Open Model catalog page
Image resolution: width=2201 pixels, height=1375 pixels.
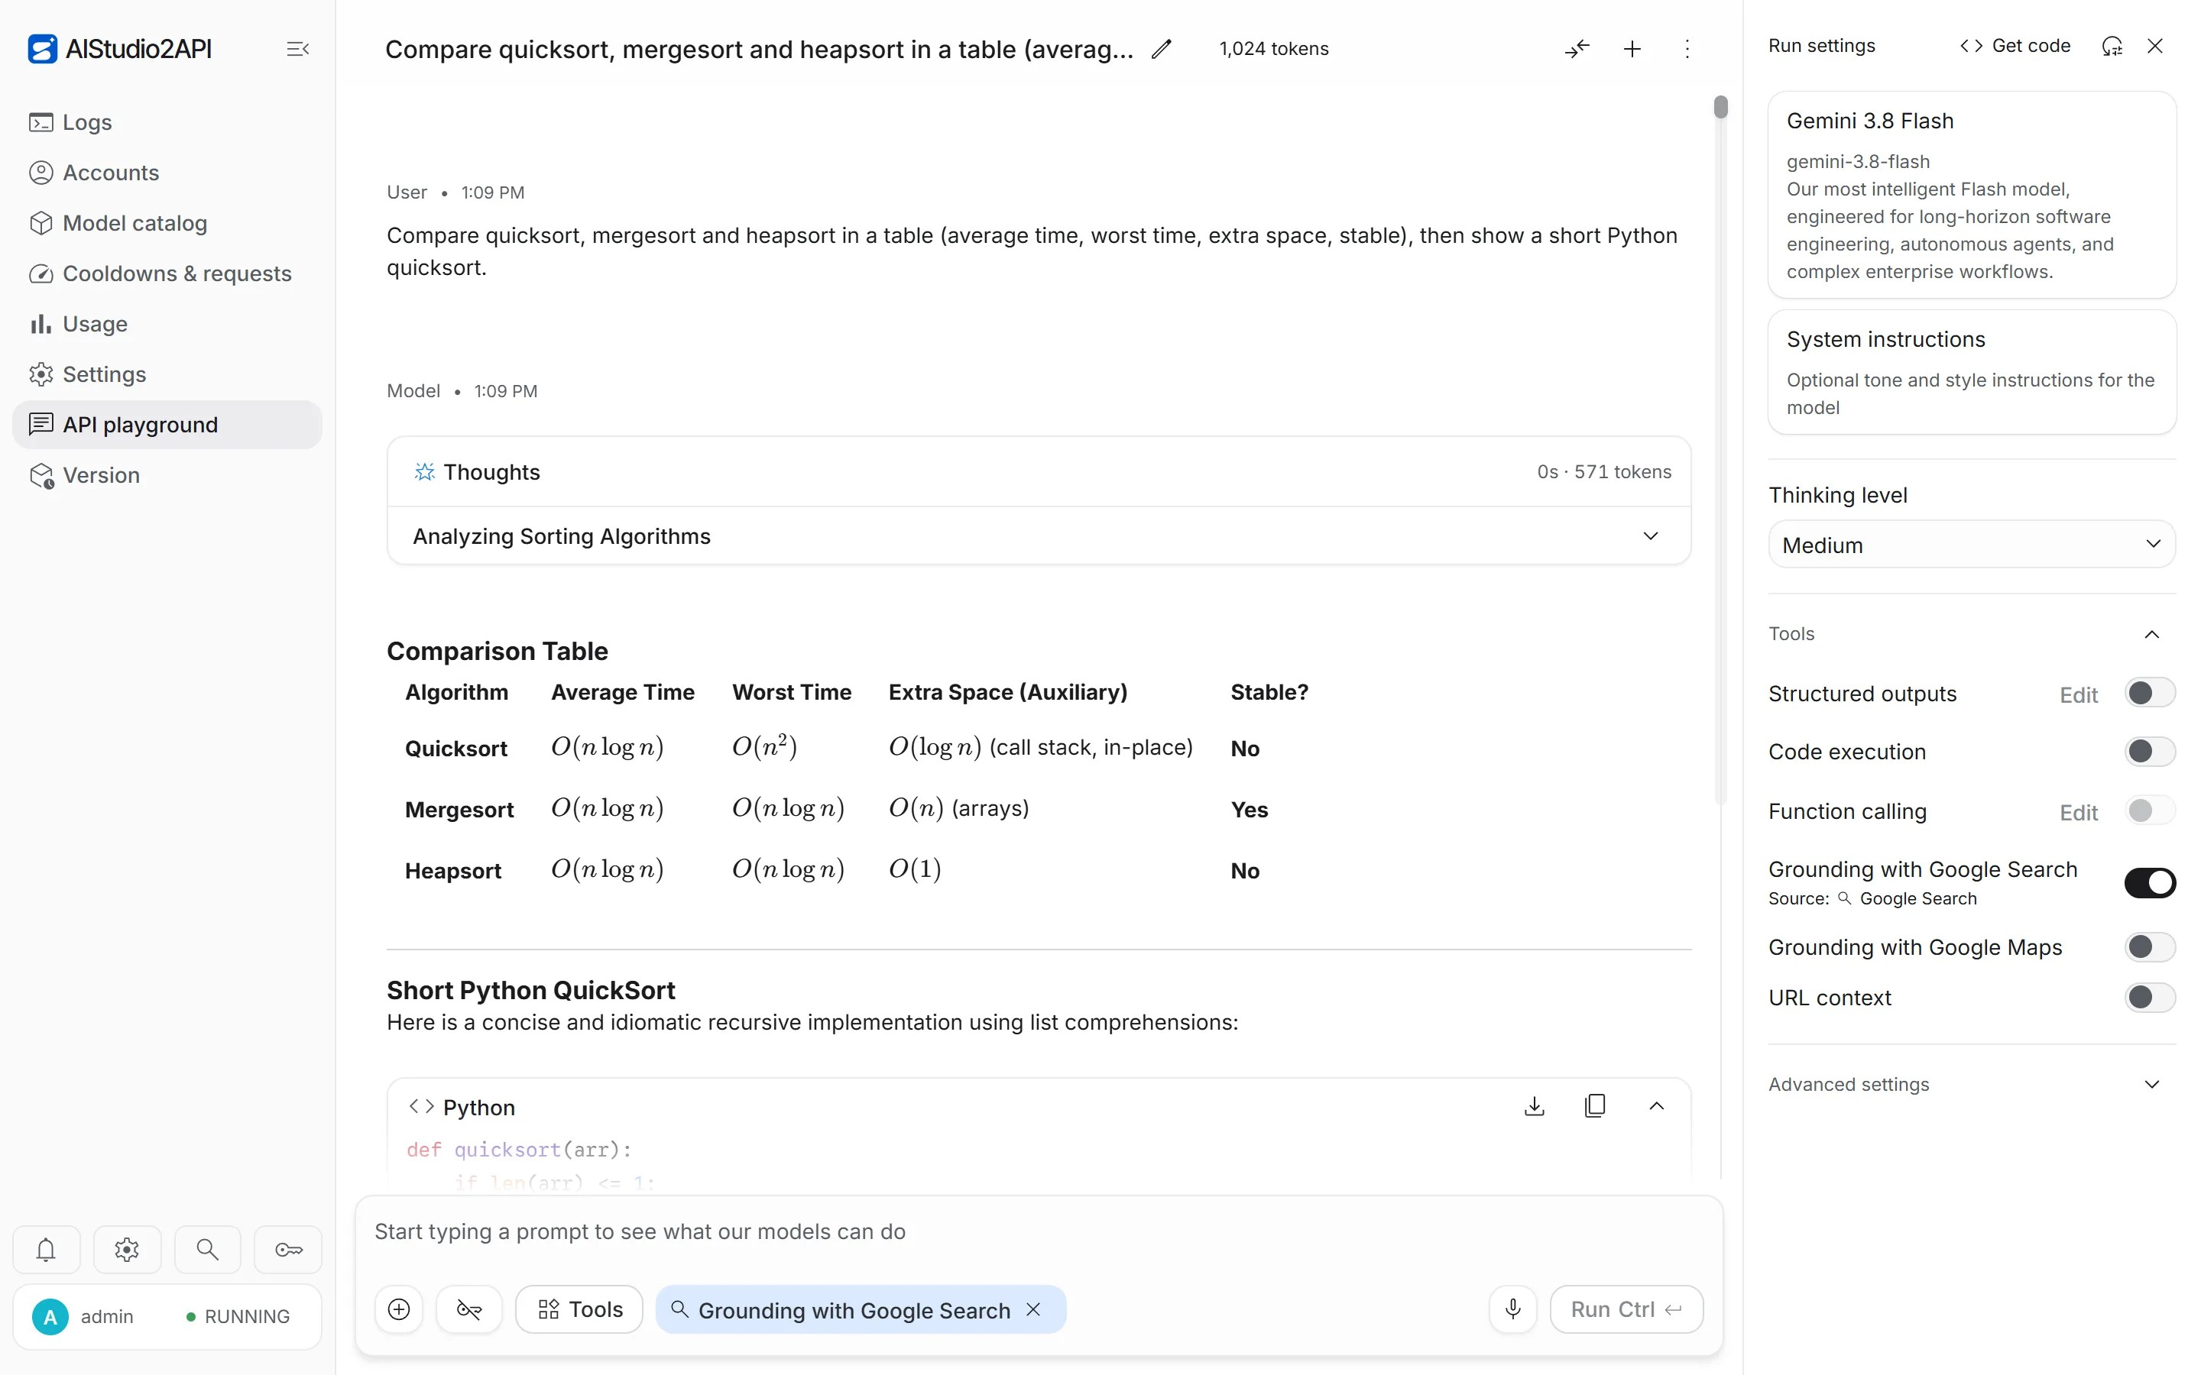(x=167, y=223)
